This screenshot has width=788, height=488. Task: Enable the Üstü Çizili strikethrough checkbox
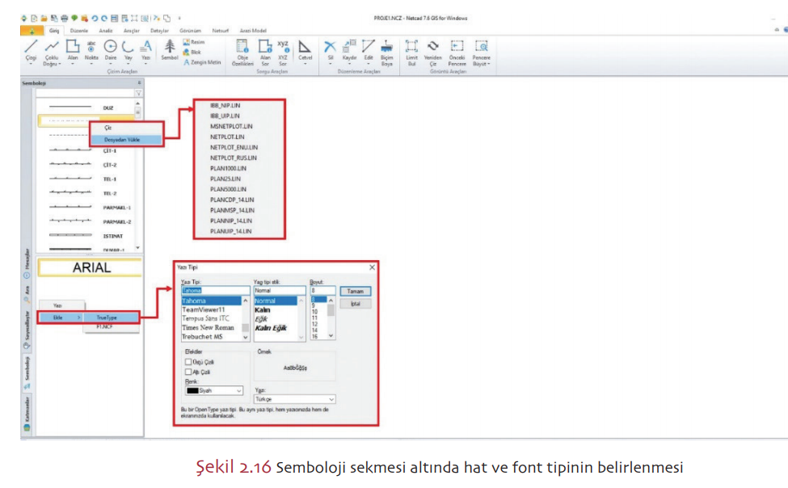point(188,362)
